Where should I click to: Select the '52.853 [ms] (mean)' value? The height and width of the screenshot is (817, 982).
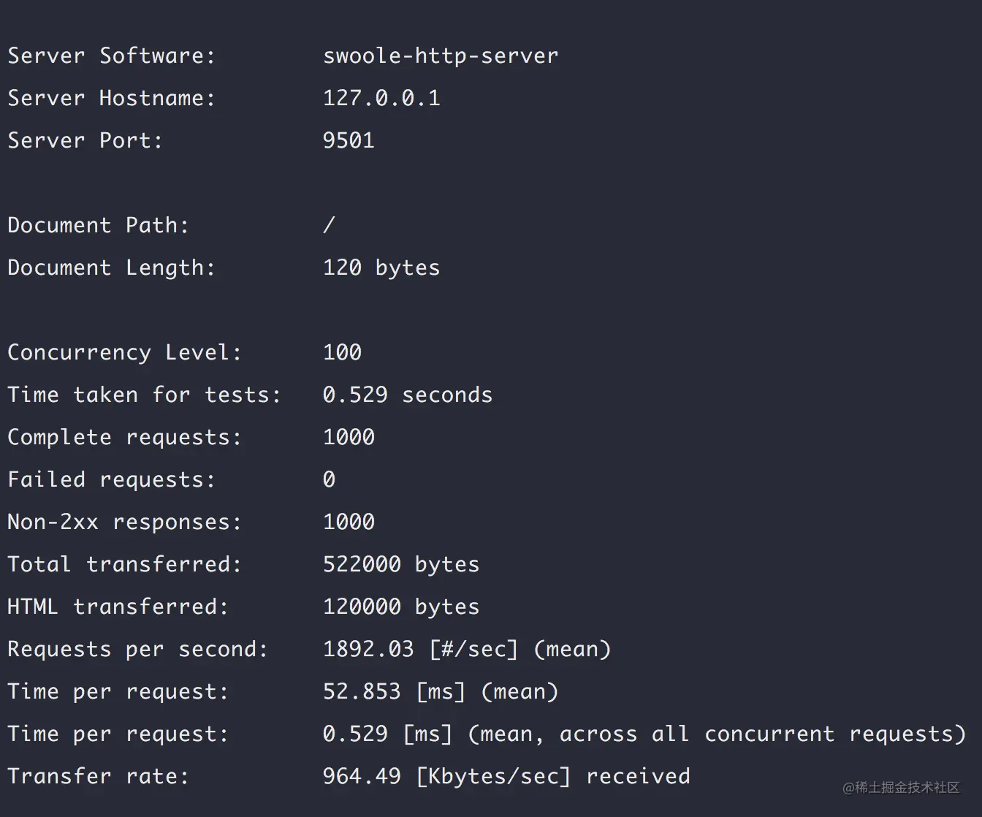pos(441,691)
